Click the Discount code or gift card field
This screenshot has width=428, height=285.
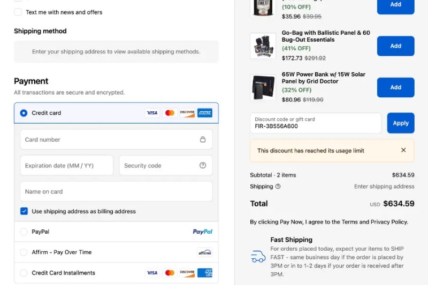click(x=316, y=123)
